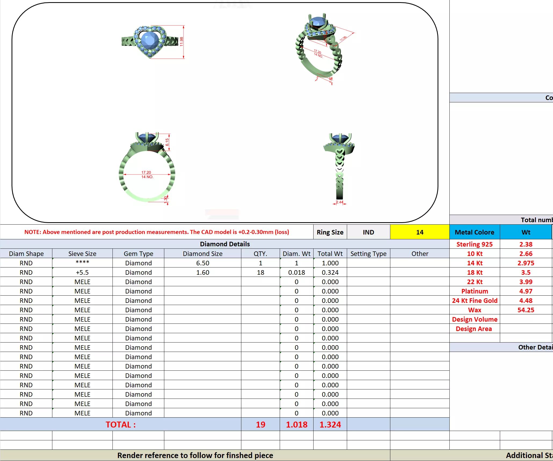553x461 pixels.
Task: Select the 24 Kt Fine Gold label
Action: tap(474, 300)
